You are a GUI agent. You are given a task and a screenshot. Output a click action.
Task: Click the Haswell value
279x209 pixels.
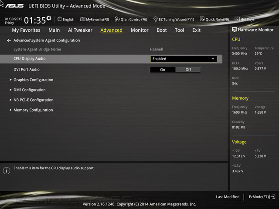tap(157, 49)
